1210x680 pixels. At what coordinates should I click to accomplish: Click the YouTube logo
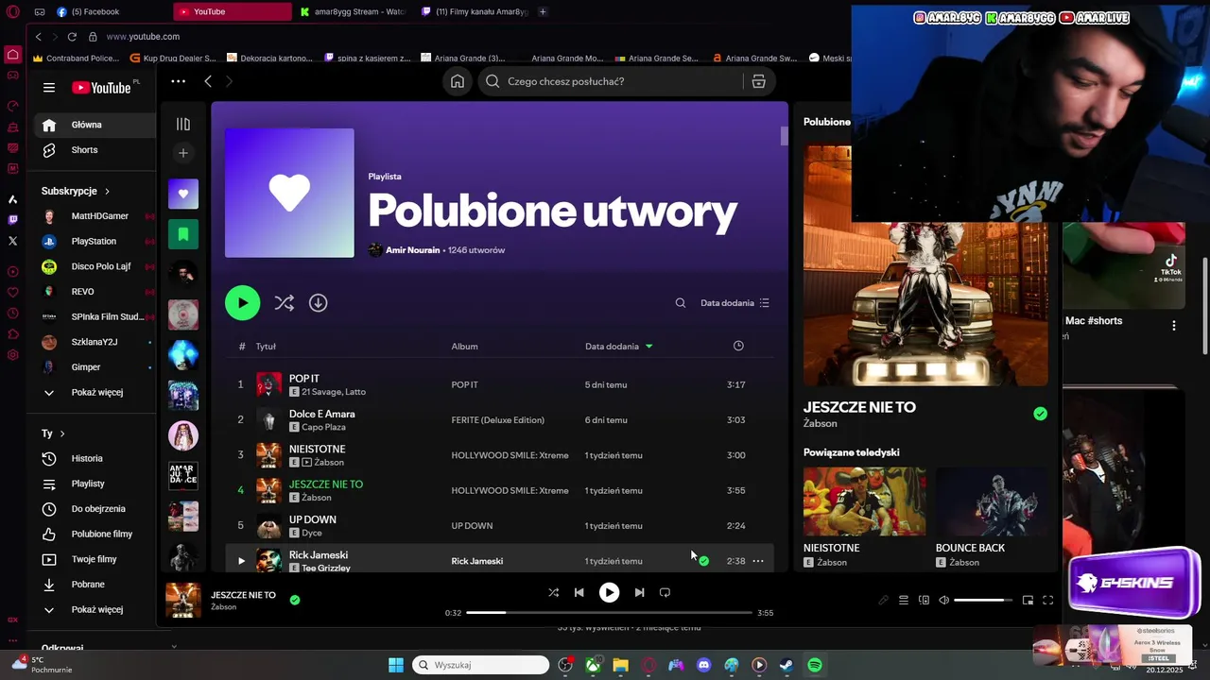[x=101, y=88]
